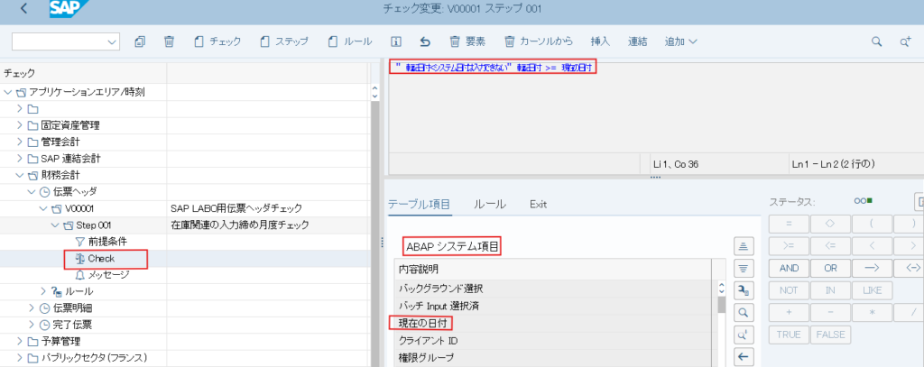This screenshot has width=924, height=367.
Task: Expand the 予算管理 folder
Action: point(20,341)
